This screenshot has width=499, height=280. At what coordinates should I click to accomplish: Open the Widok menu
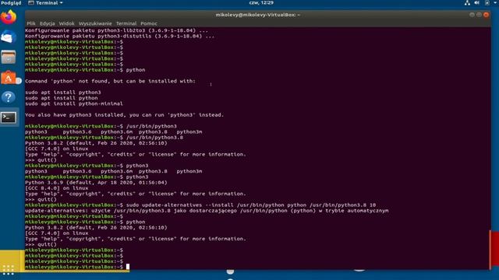coord(66,23)
